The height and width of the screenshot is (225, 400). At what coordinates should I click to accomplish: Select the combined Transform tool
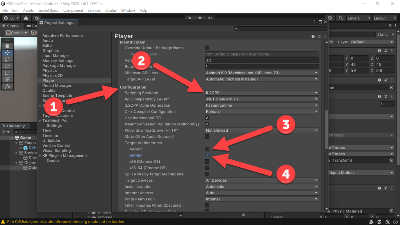pos(7,80)
